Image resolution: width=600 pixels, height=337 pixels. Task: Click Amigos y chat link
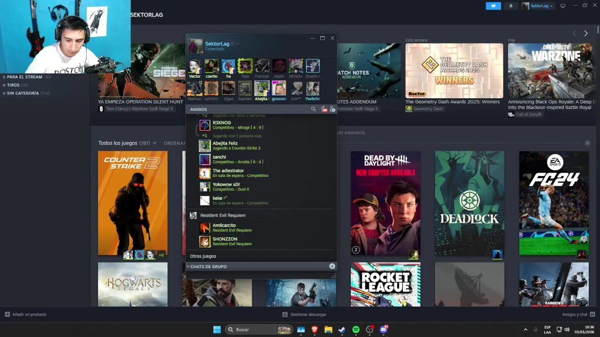click(575, 315)
